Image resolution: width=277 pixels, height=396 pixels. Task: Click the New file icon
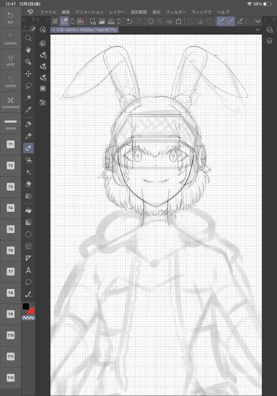coord(93,21)
